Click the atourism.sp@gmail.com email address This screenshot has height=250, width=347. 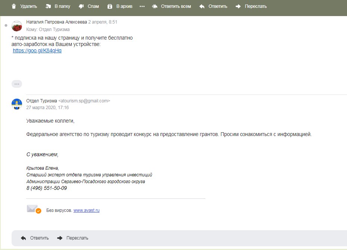[x=84, y=101]
